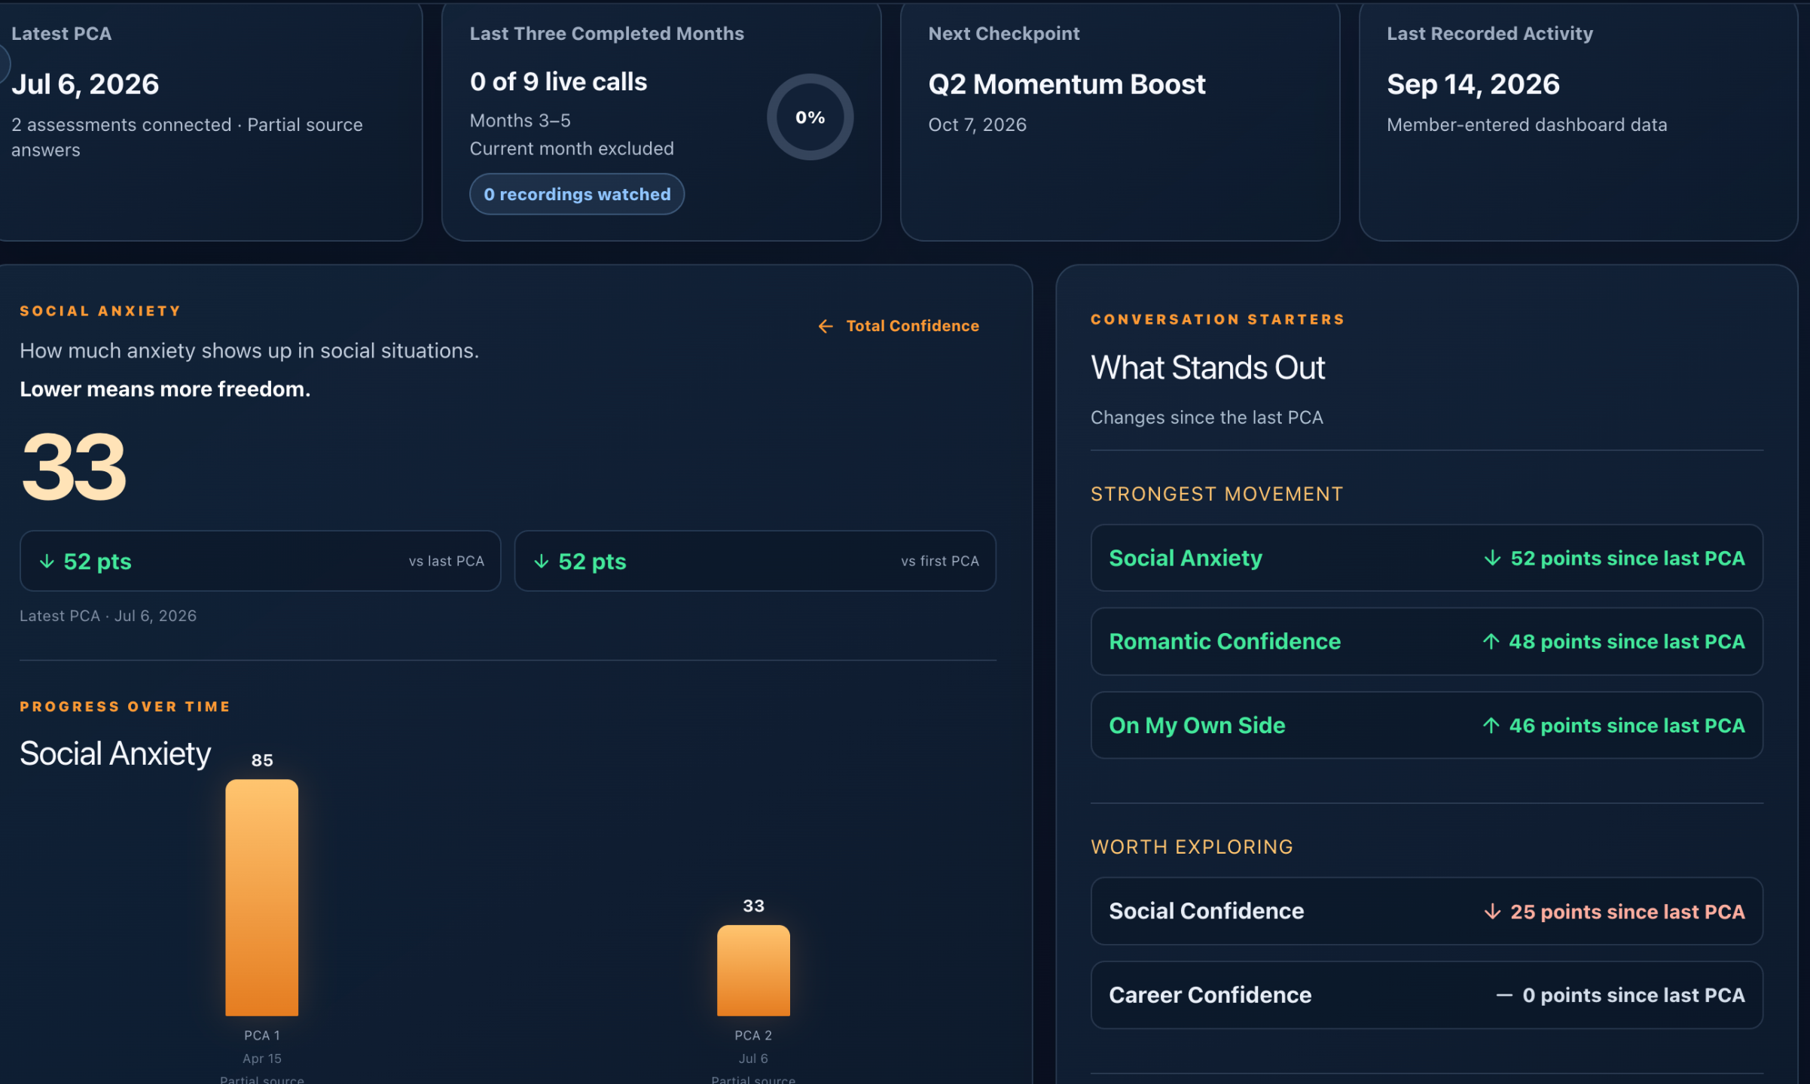
Task: Click the 0% live calls progress ring
Action: 810,117
